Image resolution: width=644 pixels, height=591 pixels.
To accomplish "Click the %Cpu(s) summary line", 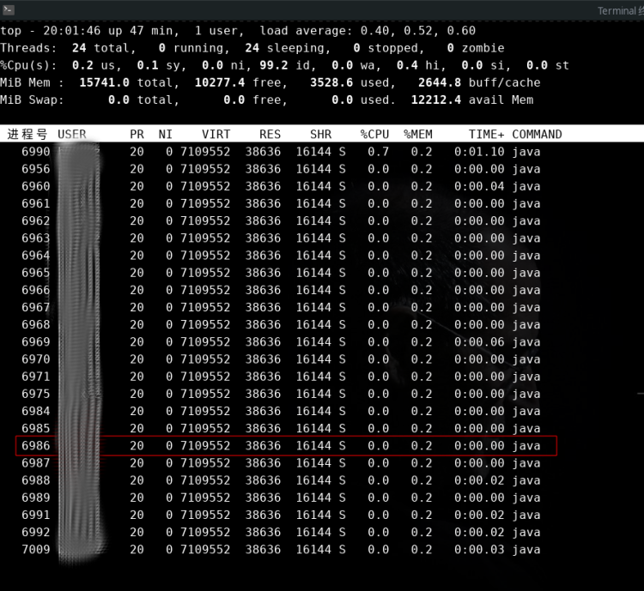I will (x=284, y=65).
